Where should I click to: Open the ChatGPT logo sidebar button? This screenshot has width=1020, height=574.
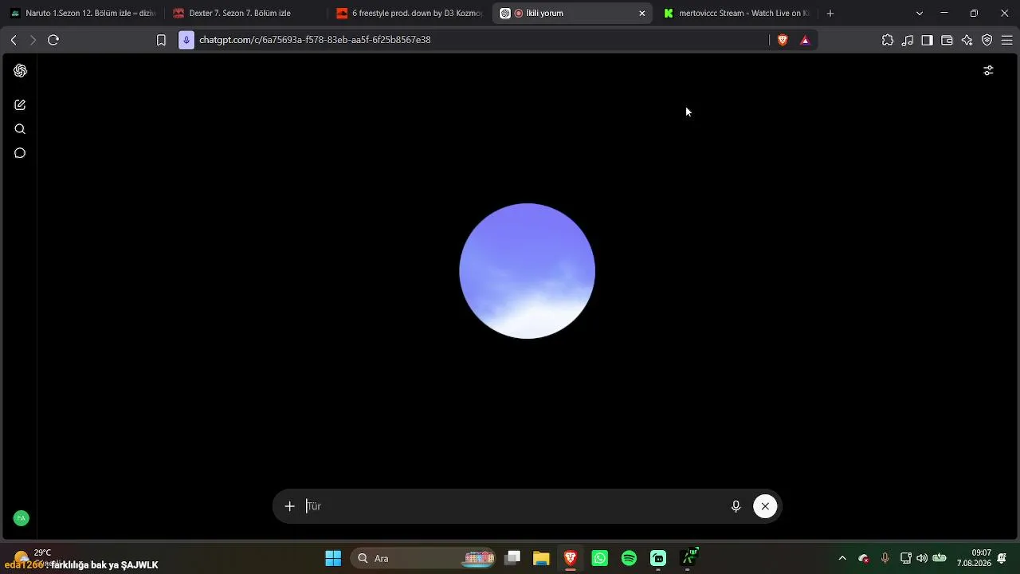20,70
